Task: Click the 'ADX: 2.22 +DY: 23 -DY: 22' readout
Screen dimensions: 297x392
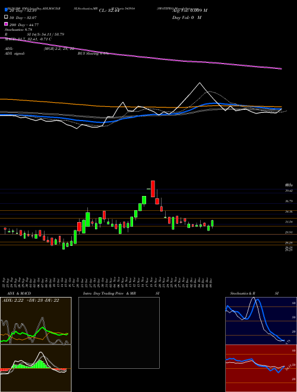Action: pyautogui.click(x=30, y=301)
